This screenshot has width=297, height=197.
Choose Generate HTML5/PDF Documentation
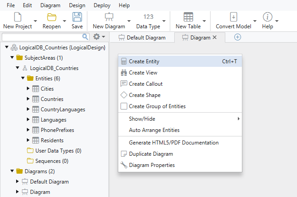(180, 143)
